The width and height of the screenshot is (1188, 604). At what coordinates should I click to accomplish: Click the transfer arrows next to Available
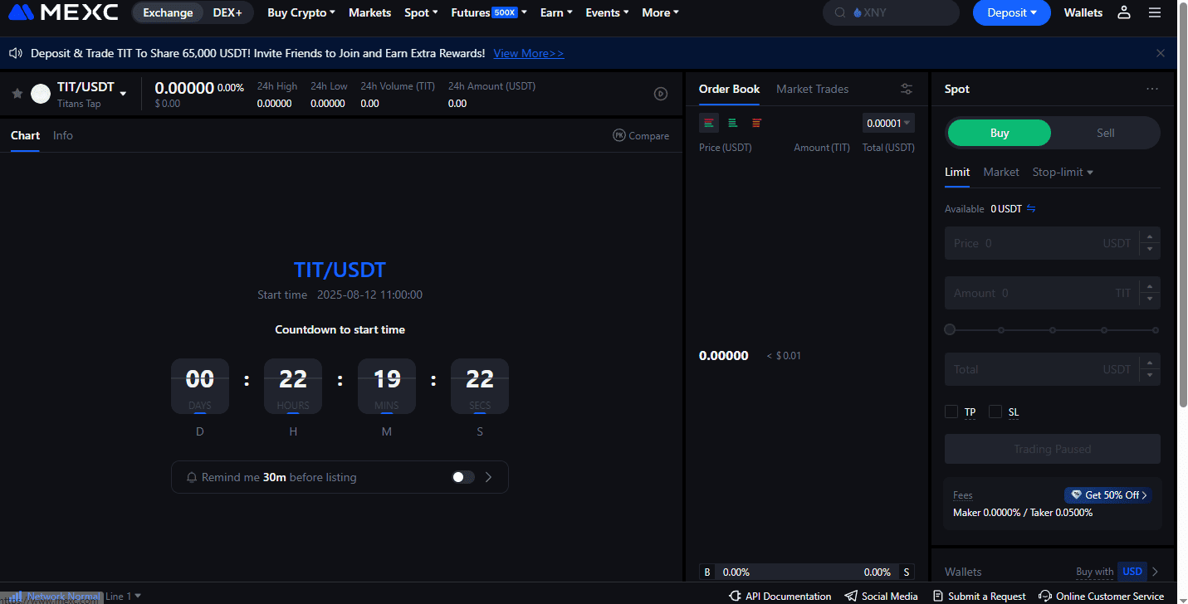1031,209
